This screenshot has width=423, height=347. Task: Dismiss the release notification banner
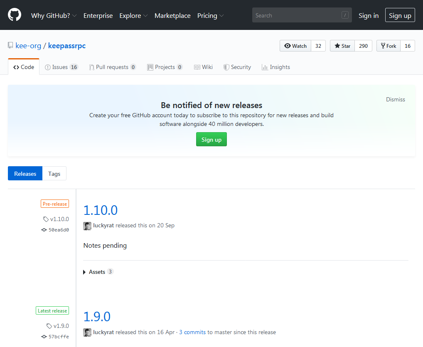click(395, 99)
